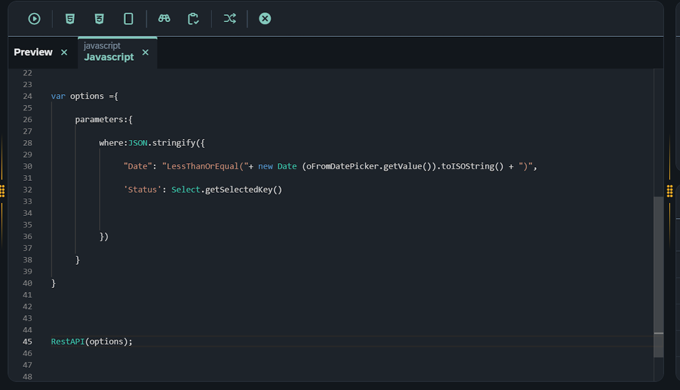
Task: Toggle the mobile device preview icon
Action: pyautogui.click(x=129, y=19)
